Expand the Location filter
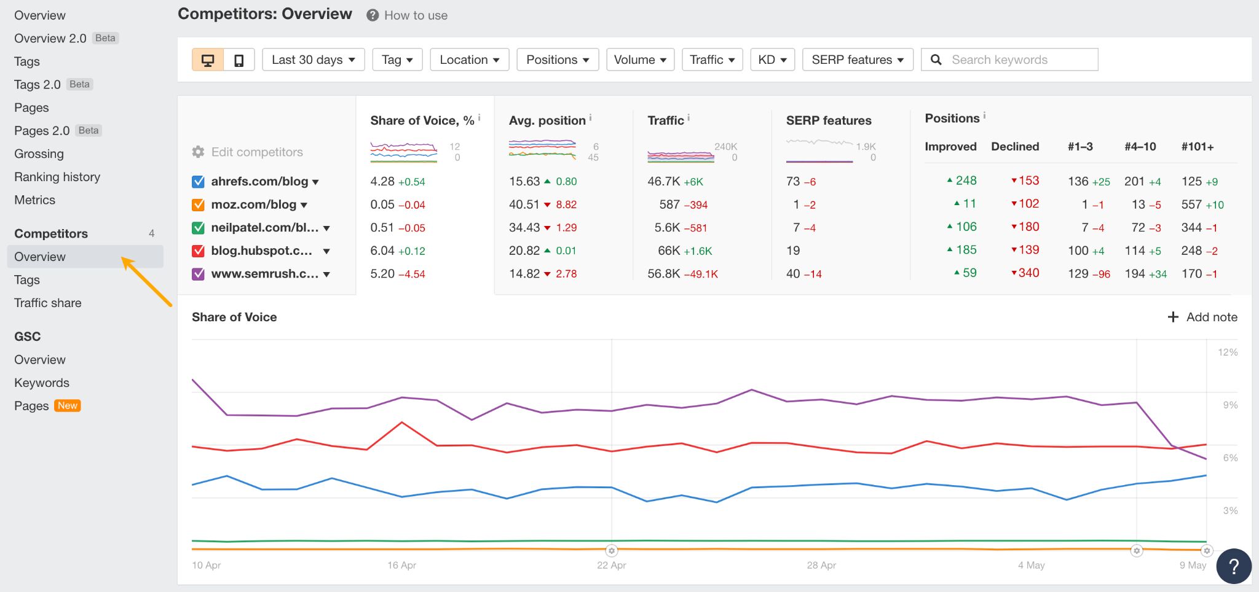Screen dimensions: 1259x592 coord(469,59)
